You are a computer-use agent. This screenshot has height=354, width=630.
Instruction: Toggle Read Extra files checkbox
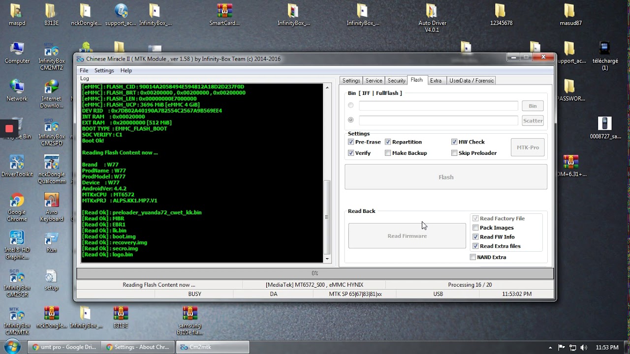475,246
